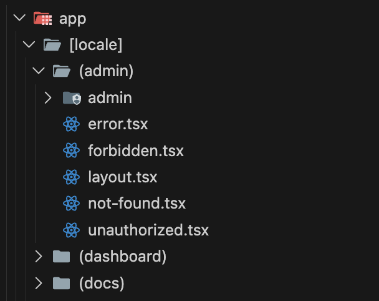Image resolution: width=379 pixels, height=301 pixels.
Task: Click the React icon beside not-found.tsx
Action: (x=72, y=204)
